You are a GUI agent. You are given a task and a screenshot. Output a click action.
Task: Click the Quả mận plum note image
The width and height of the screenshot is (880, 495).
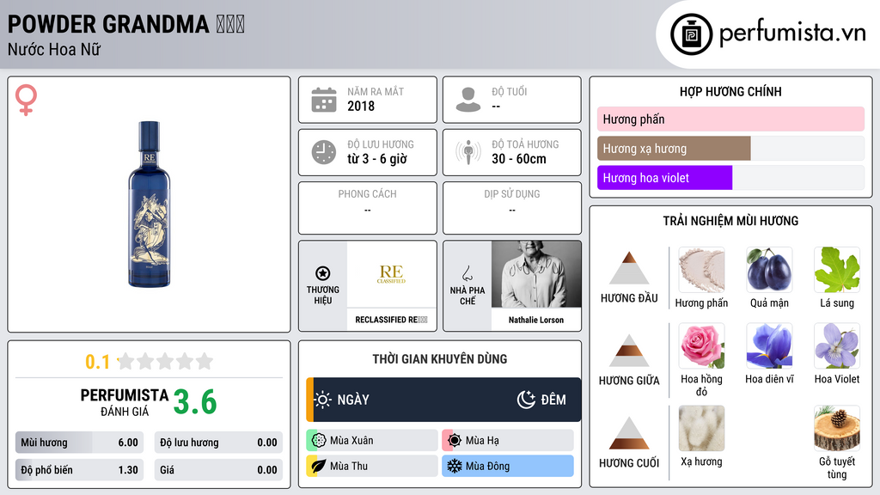pyautogui.click(x=769, y=270)
